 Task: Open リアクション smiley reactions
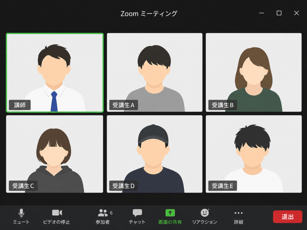pyautogui.click(x=205, y=213)
